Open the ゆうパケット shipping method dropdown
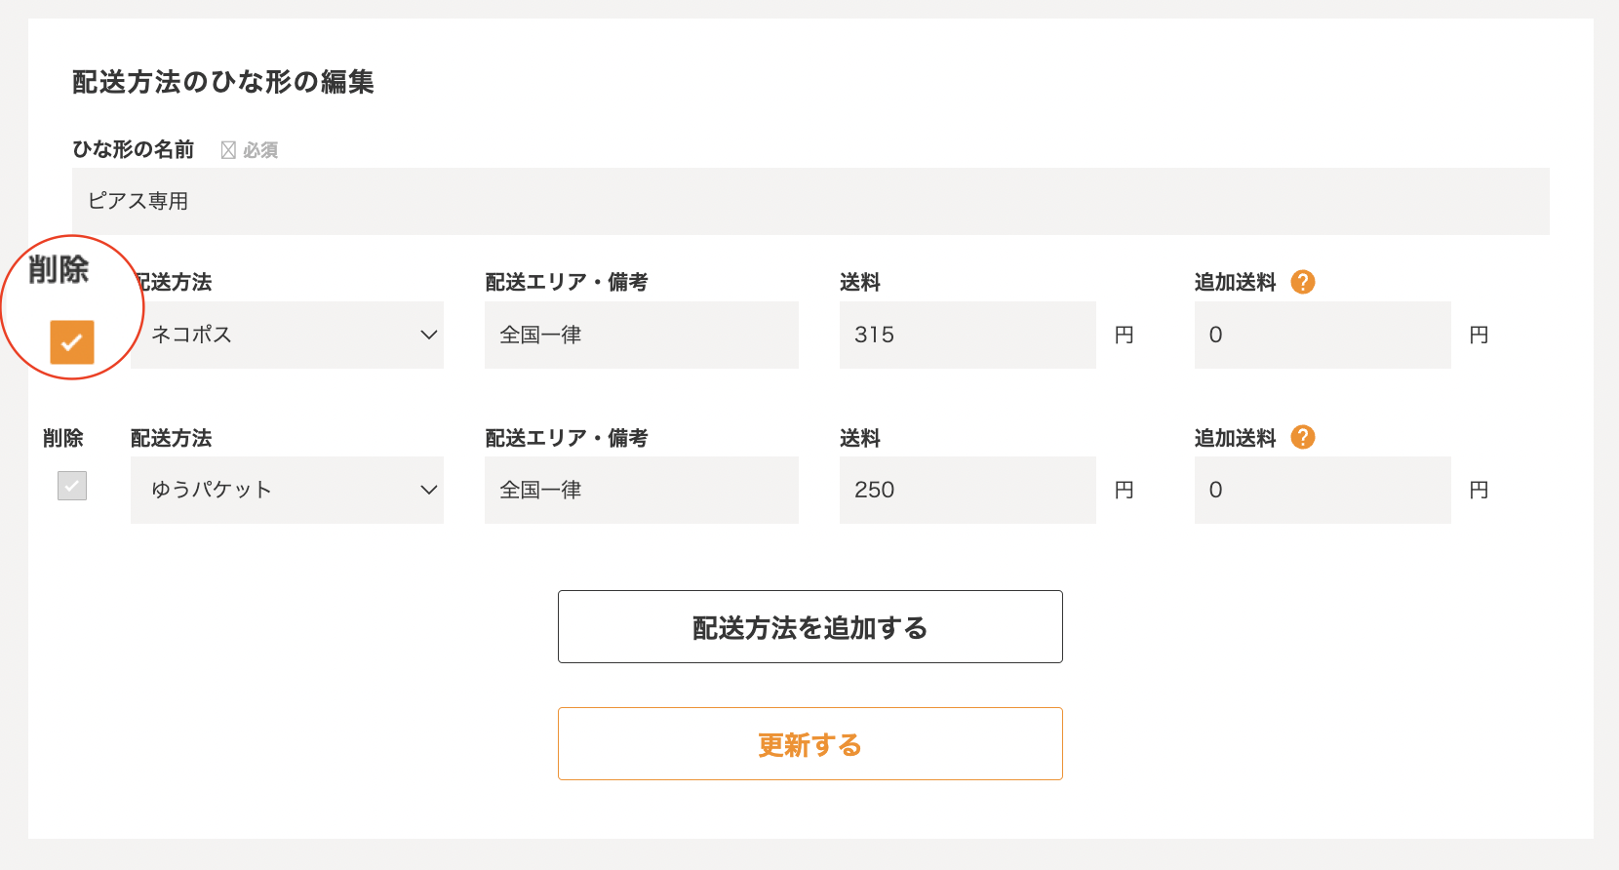 (287, 490)
